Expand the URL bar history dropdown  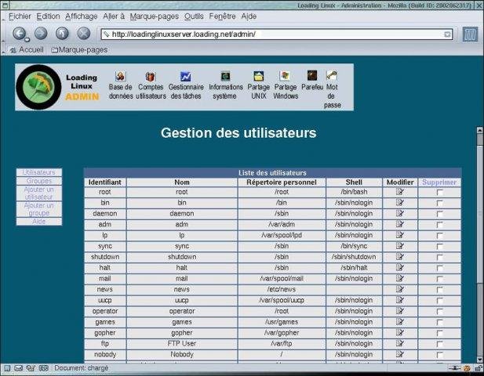tap(447, 34)
